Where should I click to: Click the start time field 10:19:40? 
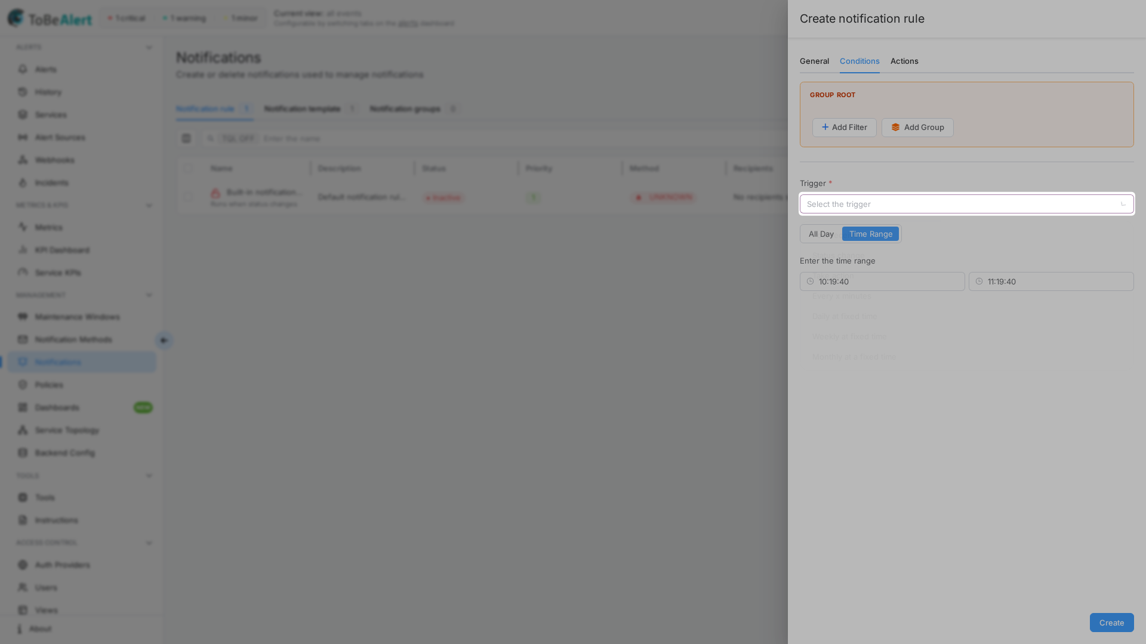pos(882,281)
